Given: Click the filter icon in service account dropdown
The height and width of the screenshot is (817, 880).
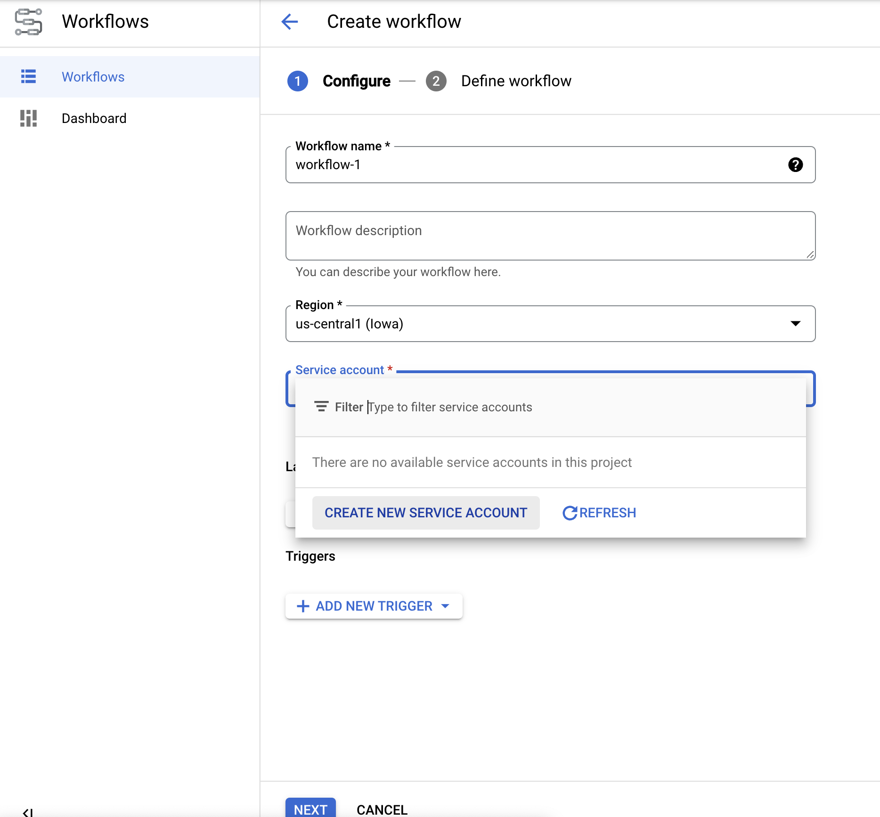Looking at the screenshot, I should pos(322,406).
